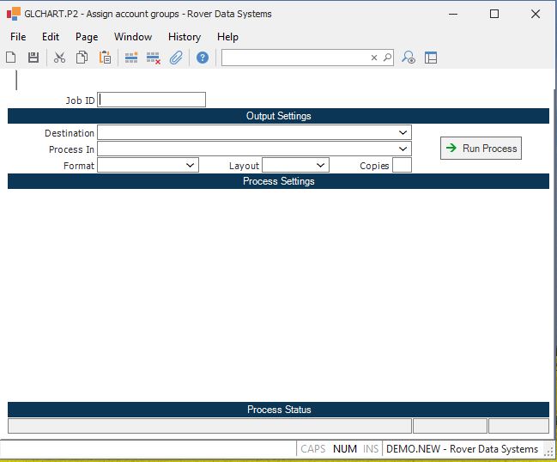The image size is (557, 462).
Task: Focus the Copies input box
Action: 402,165
